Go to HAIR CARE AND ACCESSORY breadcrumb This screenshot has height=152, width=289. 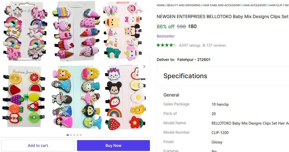tap(222, 5)
